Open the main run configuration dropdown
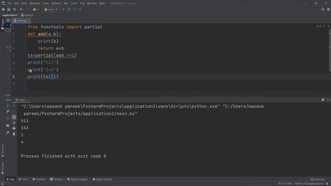331x186 pixels. pos(51,9)
